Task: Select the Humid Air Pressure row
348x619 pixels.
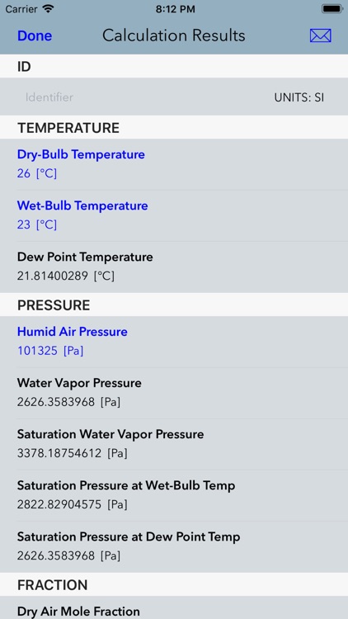Action: coord(174,342)
